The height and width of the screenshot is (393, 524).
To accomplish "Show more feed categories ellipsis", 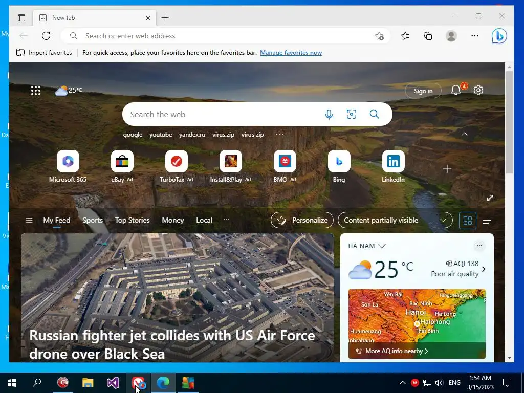I will (227, 220).
